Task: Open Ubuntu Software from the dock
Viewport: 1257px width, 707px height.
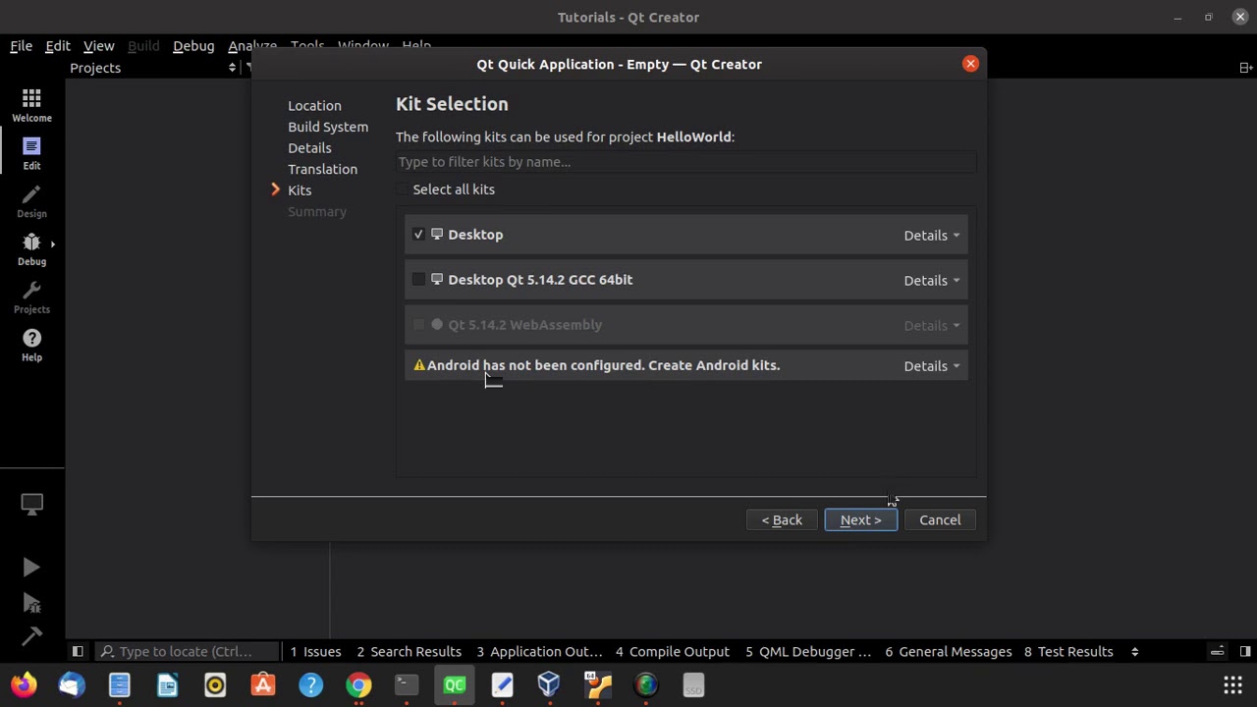Action: [263, 684]
